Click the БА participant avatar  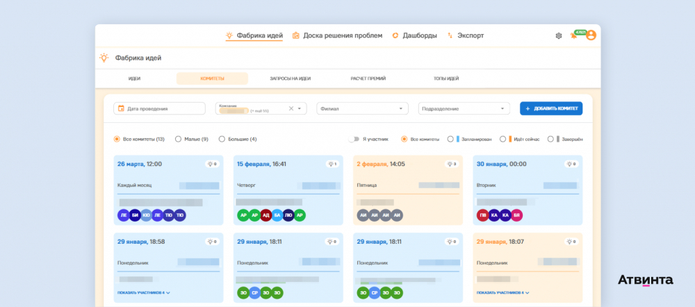click(x=277, y=215)
